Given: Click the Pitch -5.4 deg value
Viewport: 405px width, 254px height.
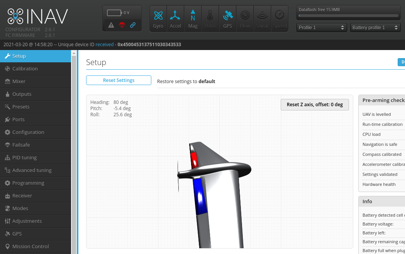Looking at the screenshot, I should (122, 109).
